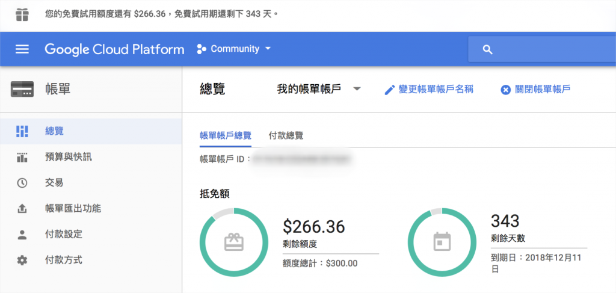Open the Community project selector dropdown
The image size is (616, 293).
click(234, 49)
